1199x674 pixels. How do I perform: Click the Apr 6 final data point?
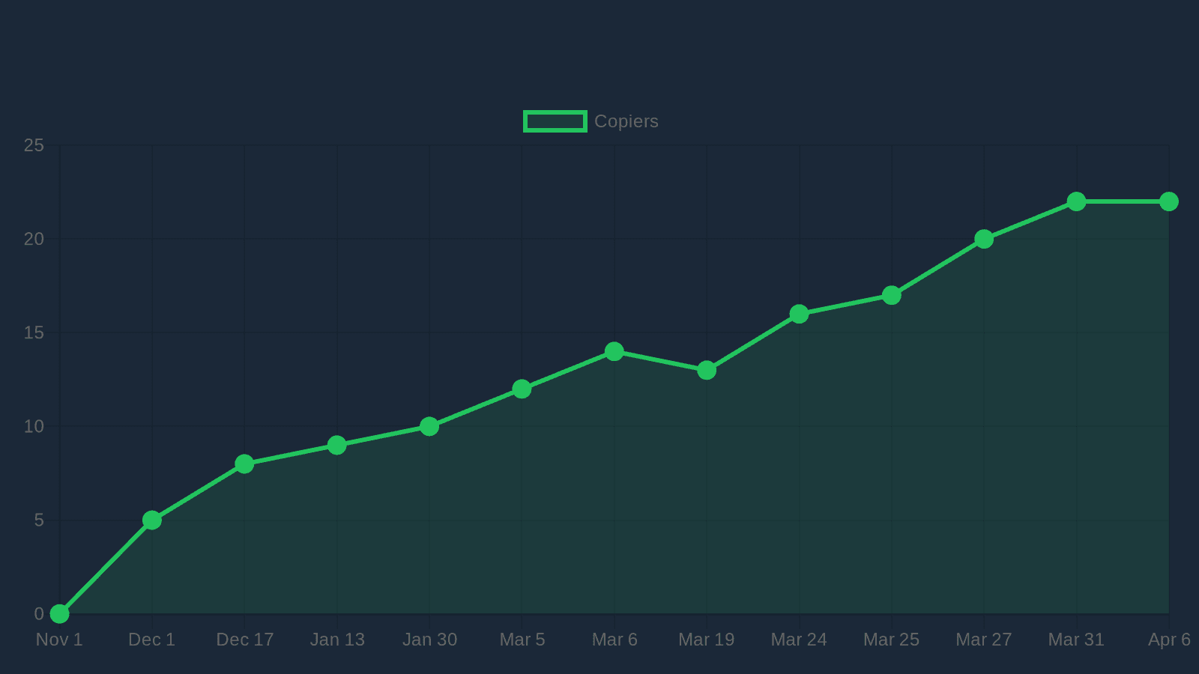pos(1169,201)
